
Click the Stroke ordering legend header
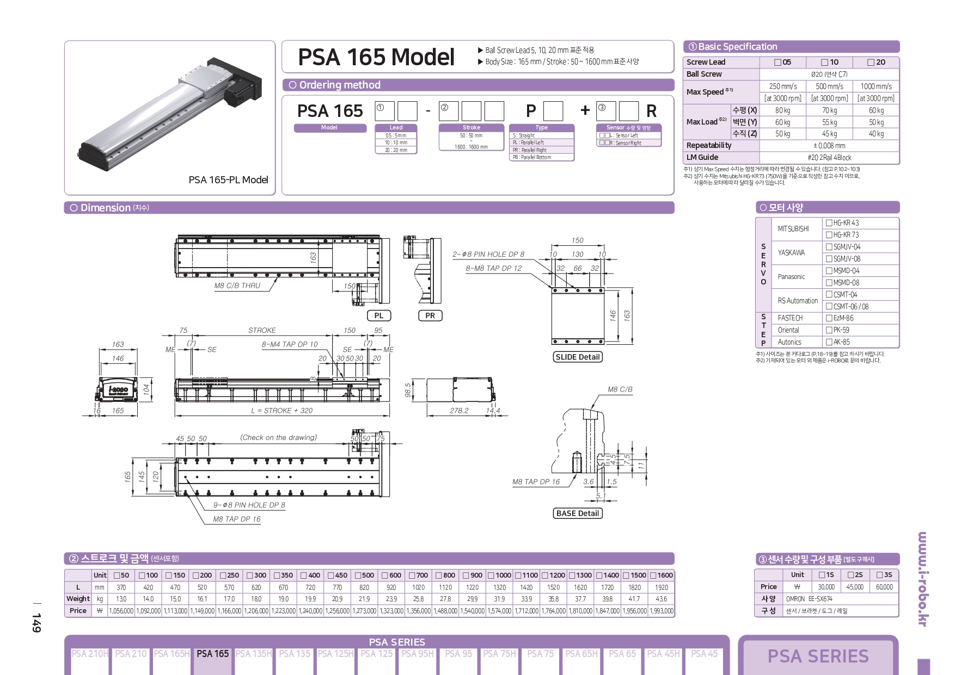pos(472,128)
